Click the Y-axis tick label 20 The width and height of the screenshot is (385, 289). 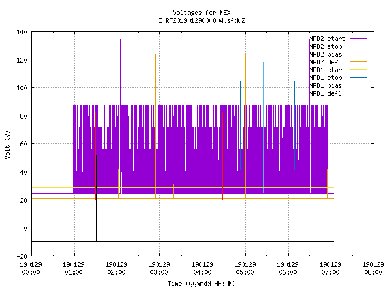click(x=24, y=200)
